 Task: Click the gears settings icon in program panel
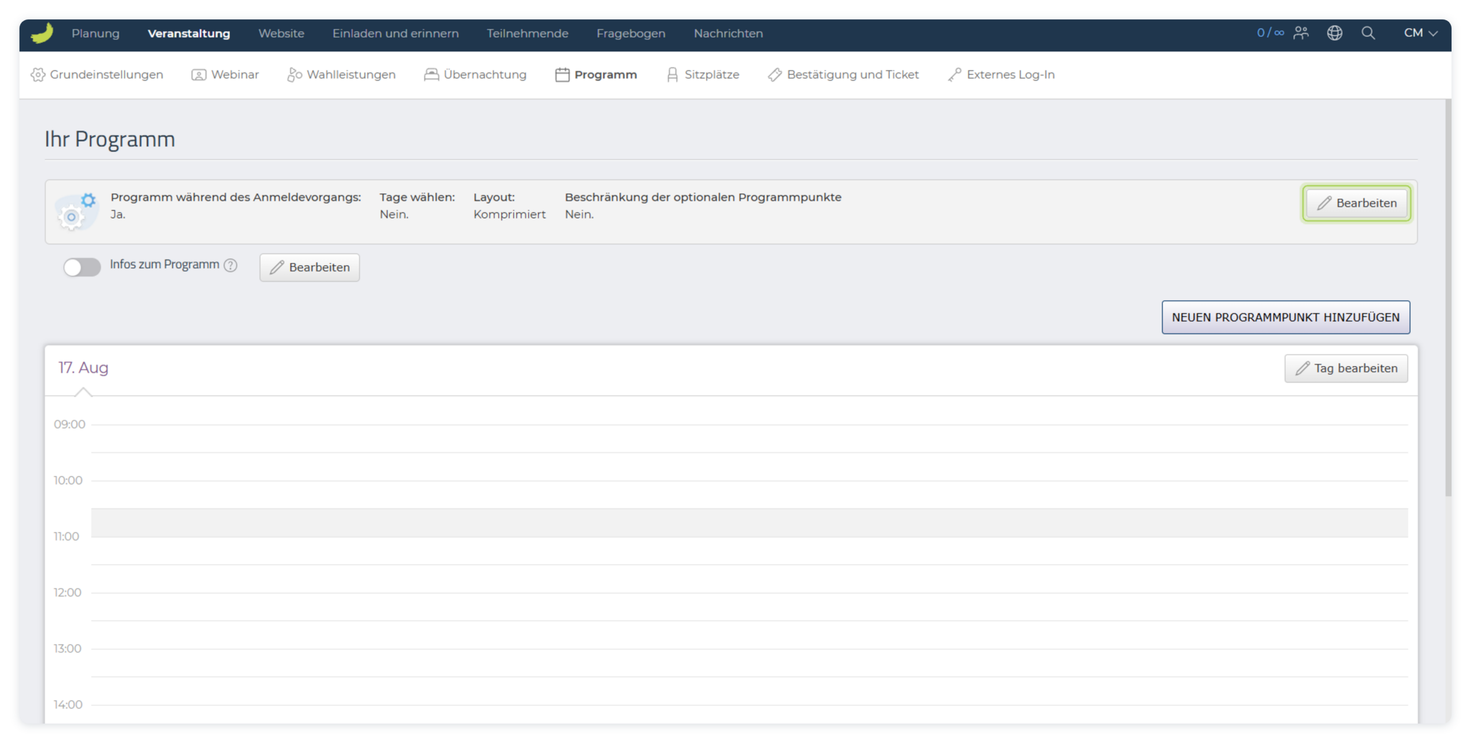pyautogui.click(x=76, y=212)
